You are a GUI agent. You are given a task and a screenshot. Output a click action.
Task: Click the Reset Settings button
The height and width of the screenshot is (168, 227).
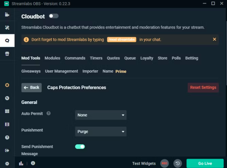click(203, 87)
